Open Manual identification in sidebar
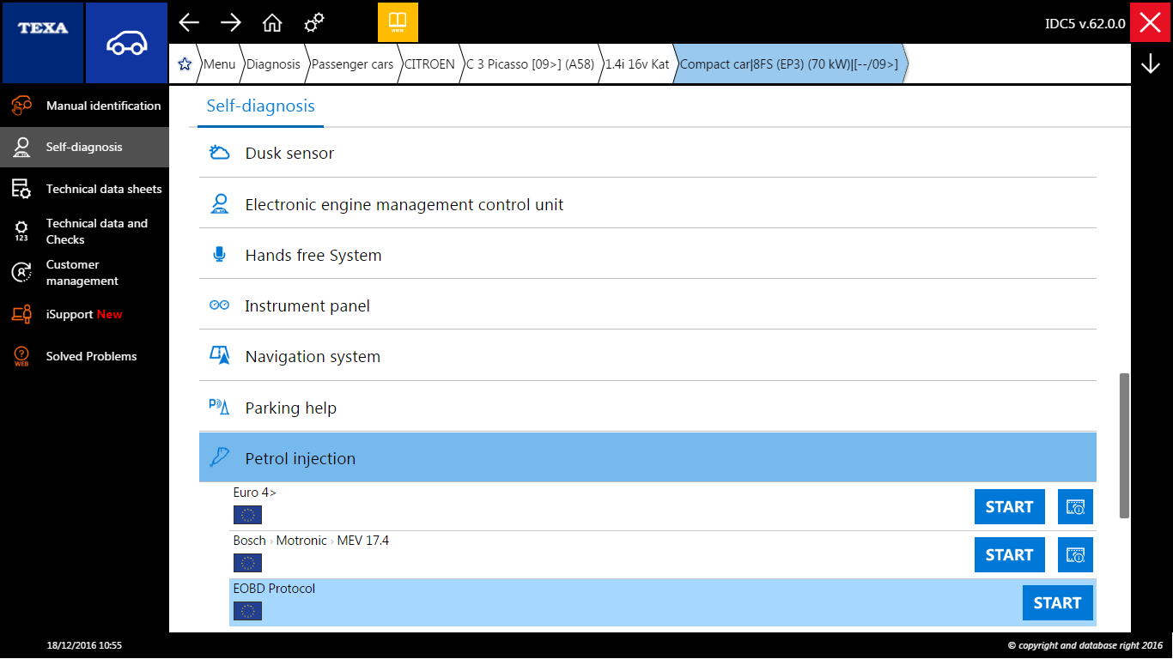This screenshot has width=1173, height=659. [x=84, y=106]
